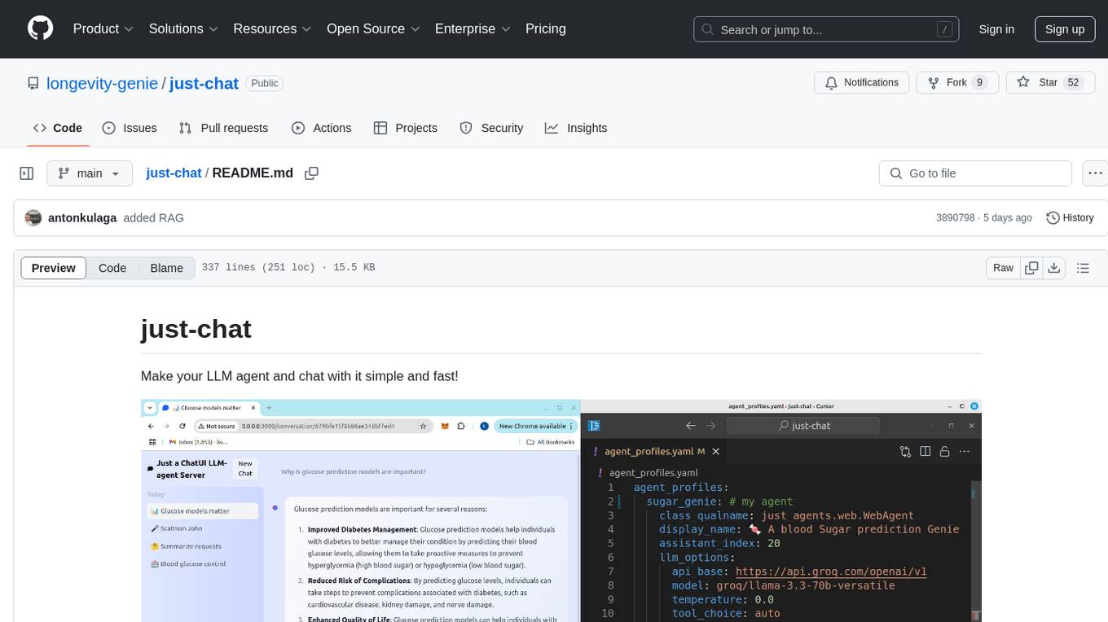The width and height of the screenshot is (1108, 622).
Task: Open commit hash 3890798
Action: tap(956, 217)
